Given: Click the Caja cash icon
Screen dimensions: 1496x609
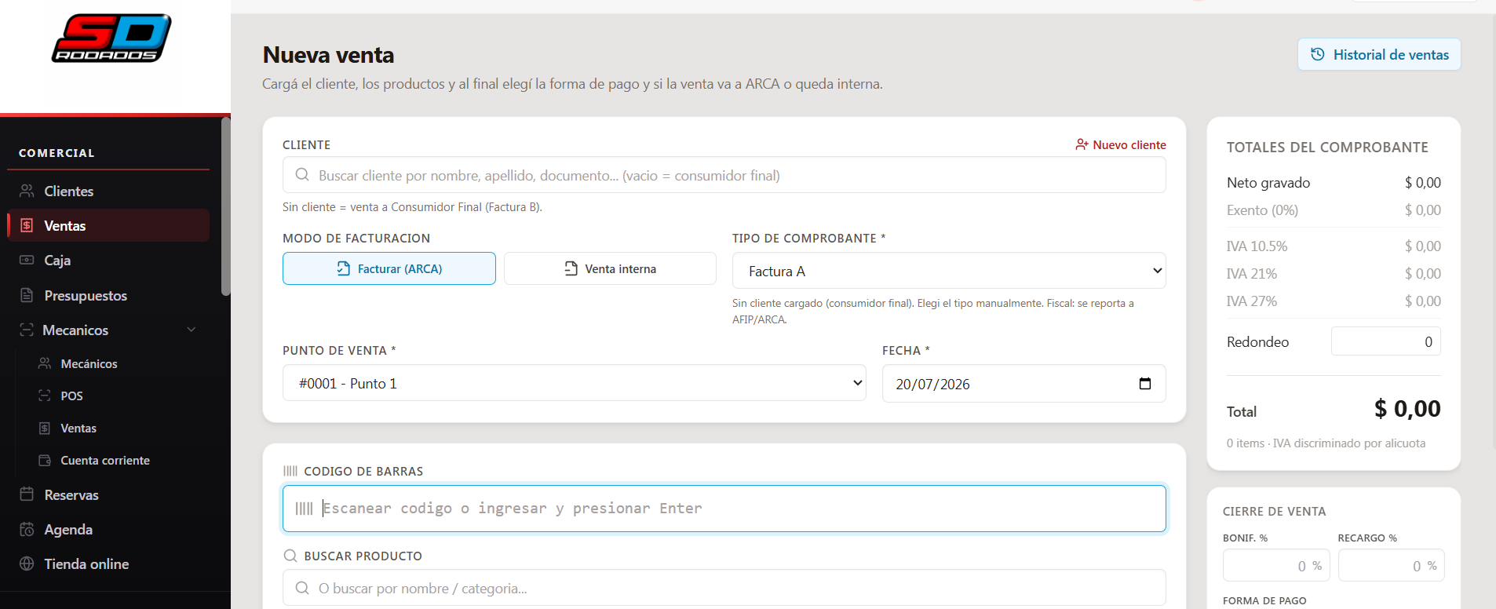Looking at the screenshot, I should pos(27,260).
